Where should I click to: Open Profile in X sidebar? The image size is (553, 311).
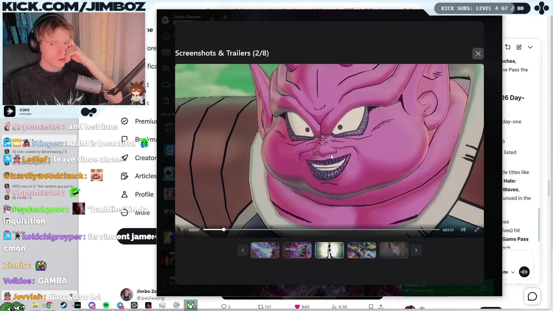[137, 194]
